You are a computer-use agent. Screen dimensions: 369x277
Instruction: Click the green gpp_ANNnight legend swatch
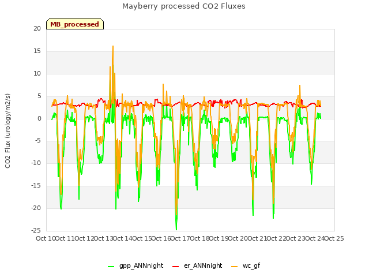(x=111, y=267)
